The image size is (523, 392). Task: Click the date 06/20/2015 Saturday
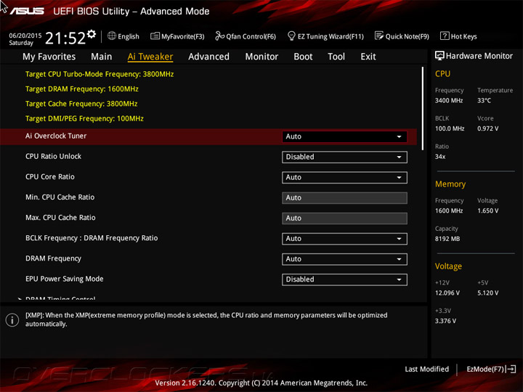click(x=25, y=39)
